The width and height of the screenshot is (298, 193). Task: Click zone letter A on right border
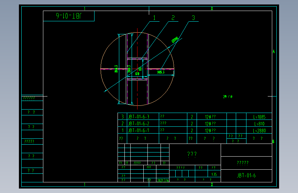point(274,52)
